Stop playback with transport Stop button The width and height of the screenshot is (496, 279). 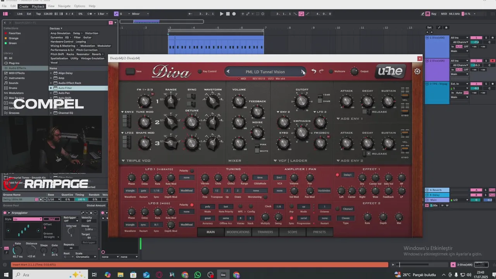click(x=227, y=14)
